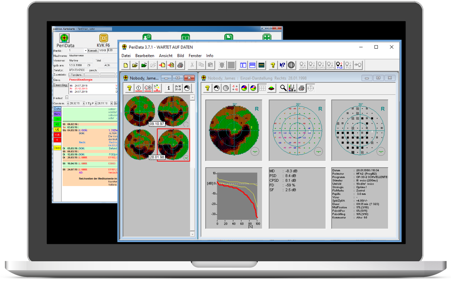Open the yellow question mark help in main toolbar
The width and height of the screenshot is (451, 284).
[x=273, y=65]
